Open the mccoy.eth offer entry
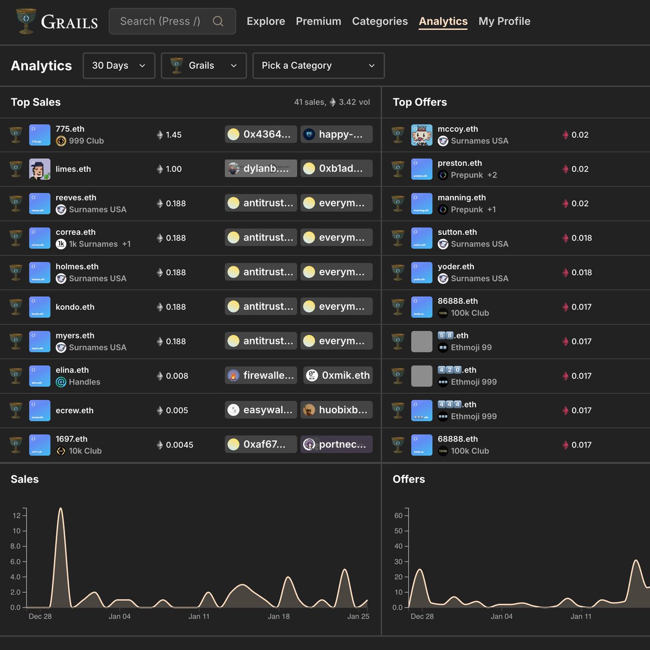 pyautogui.click(x=458, y=129)
